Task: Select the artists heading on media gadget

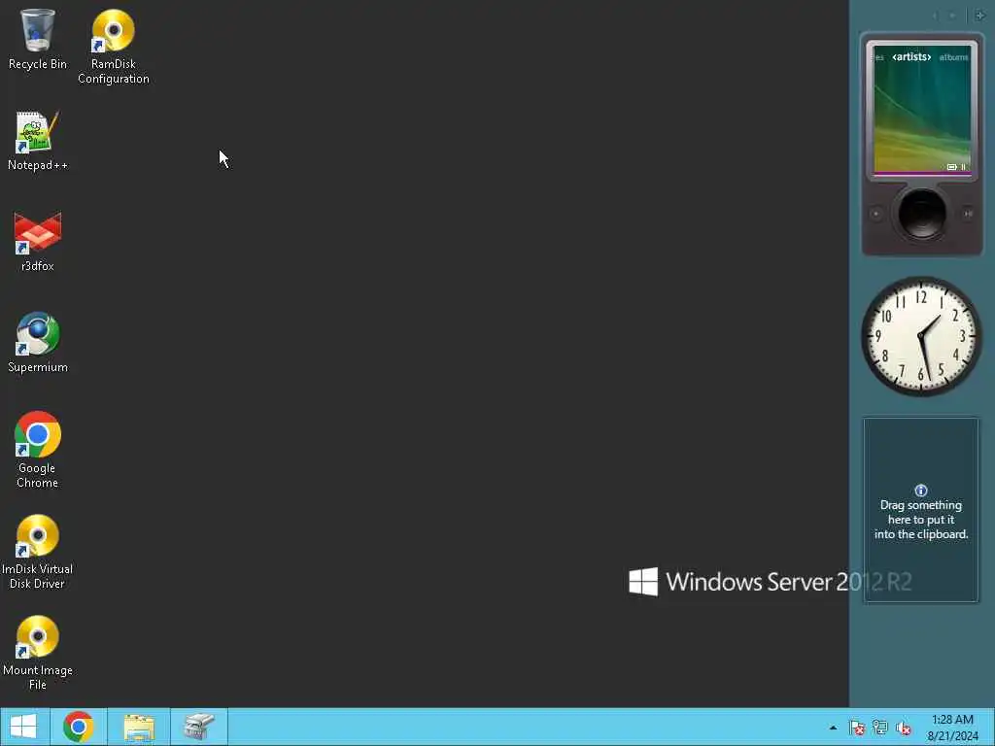Action: 911,57
